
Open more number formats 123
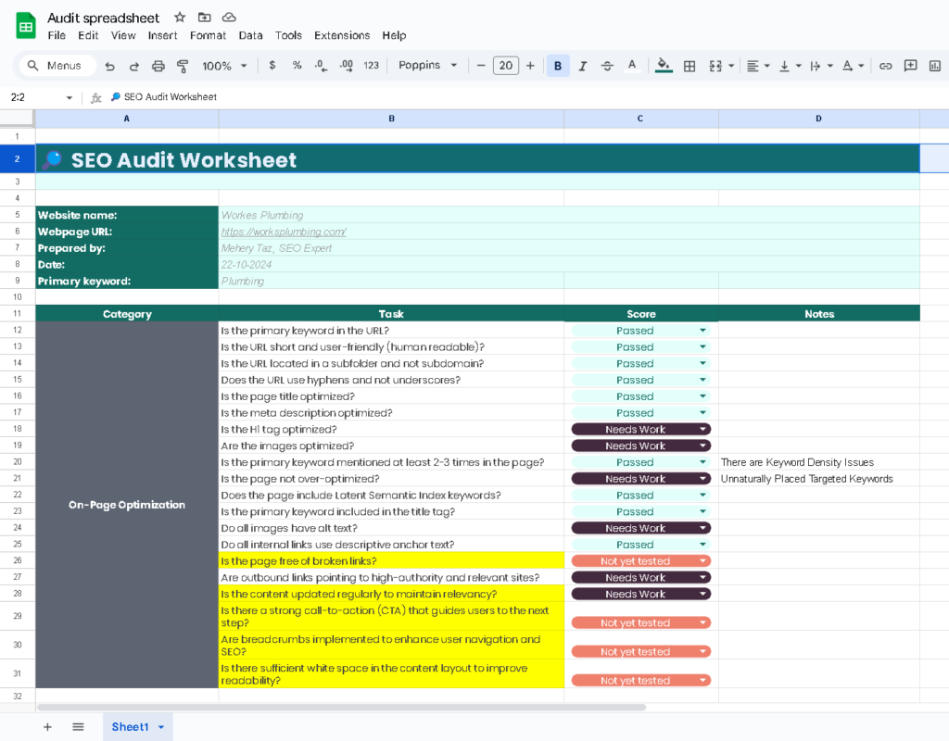click(x=371, y=66)
